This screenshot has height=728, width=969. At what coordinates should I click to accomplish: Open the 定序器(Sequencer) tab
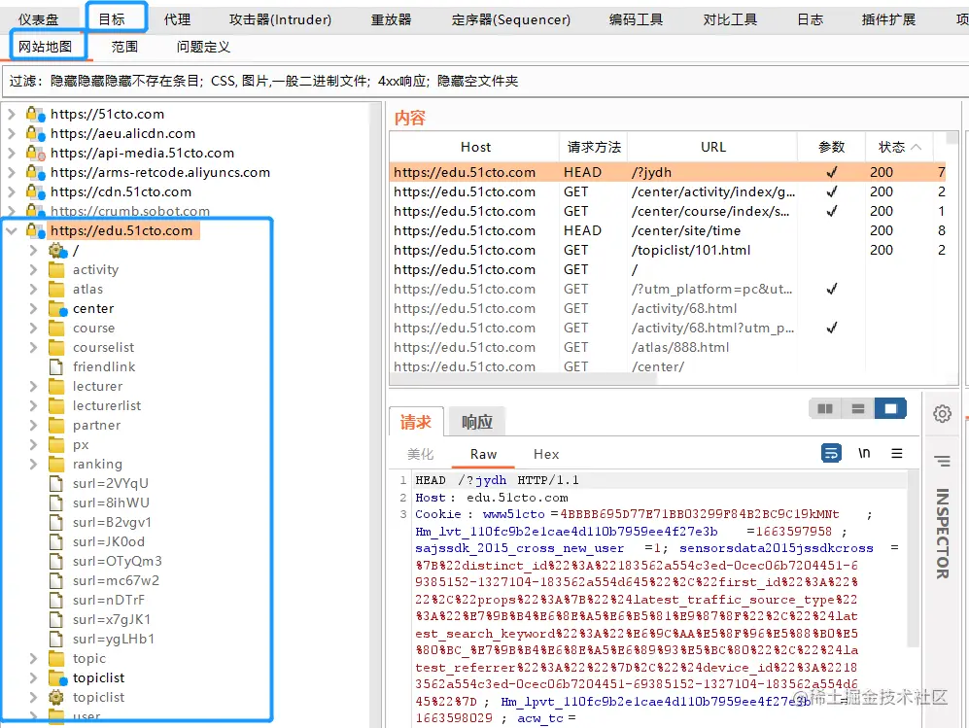pos(511,19)
